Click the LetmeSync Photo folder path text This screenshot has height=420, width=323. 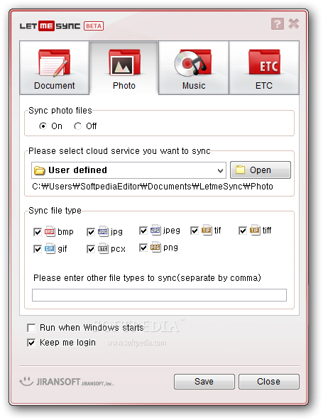point(153,187)
